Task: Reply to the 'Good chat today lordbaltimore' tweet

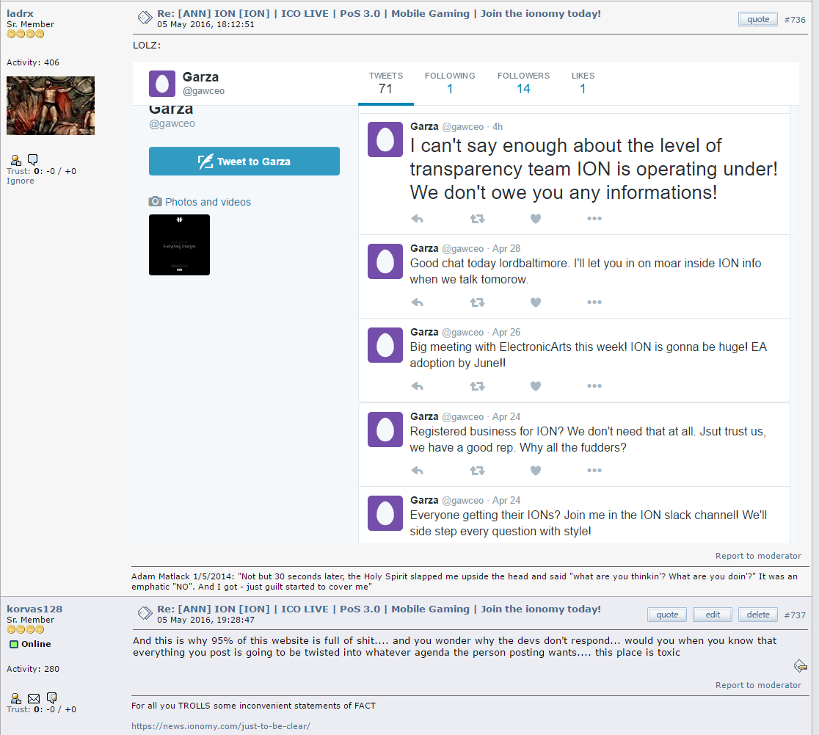Action: click(x=417, y=303)
